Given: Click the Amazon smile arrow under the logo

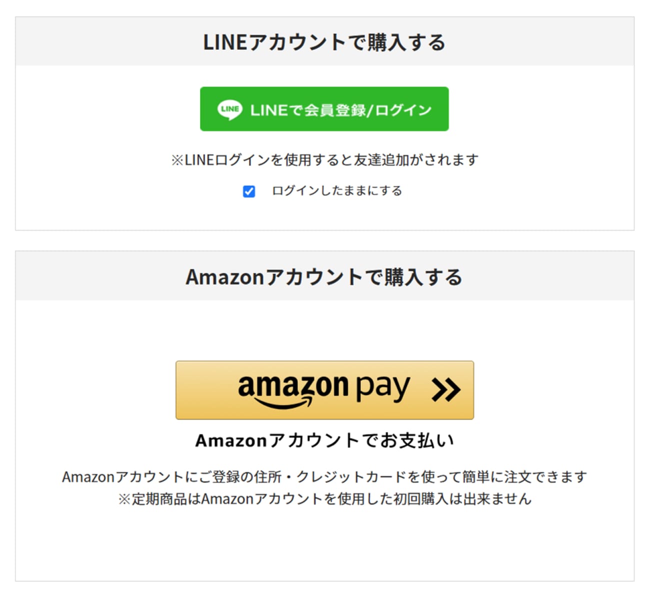Looking at the screenshot, I should (282, 402).
